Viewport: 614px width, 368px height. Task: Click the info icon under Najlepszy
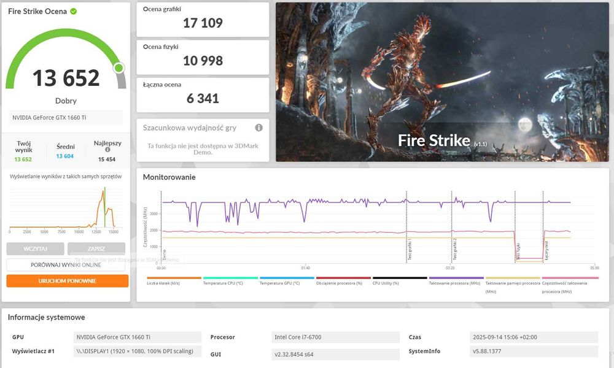(107, 150)
